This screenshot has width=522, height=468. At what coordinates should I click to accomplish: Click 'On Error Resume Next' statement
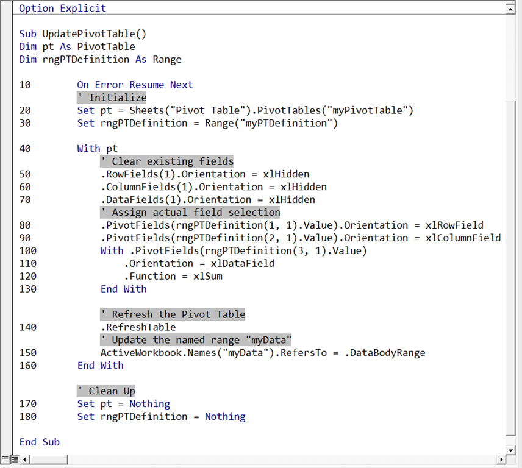point(135,85)
